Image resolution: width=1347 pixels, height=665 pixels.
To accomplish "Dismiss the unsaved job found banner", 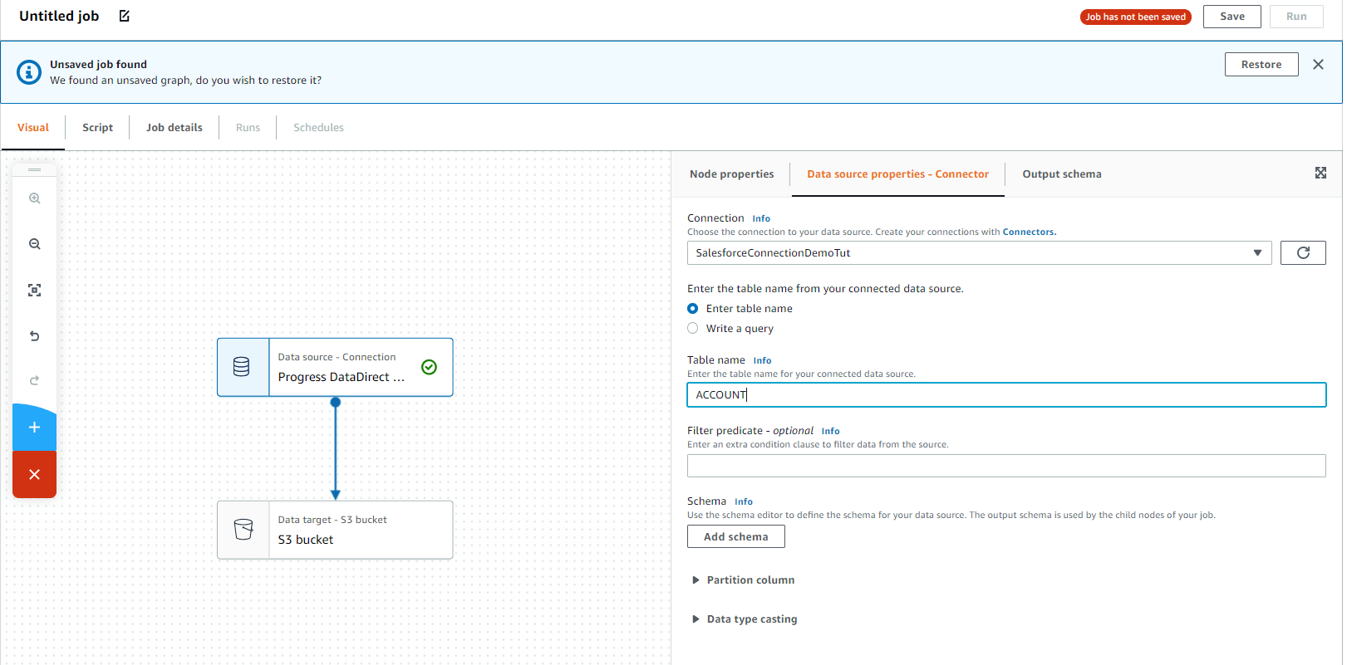I will click(1318, 65).
